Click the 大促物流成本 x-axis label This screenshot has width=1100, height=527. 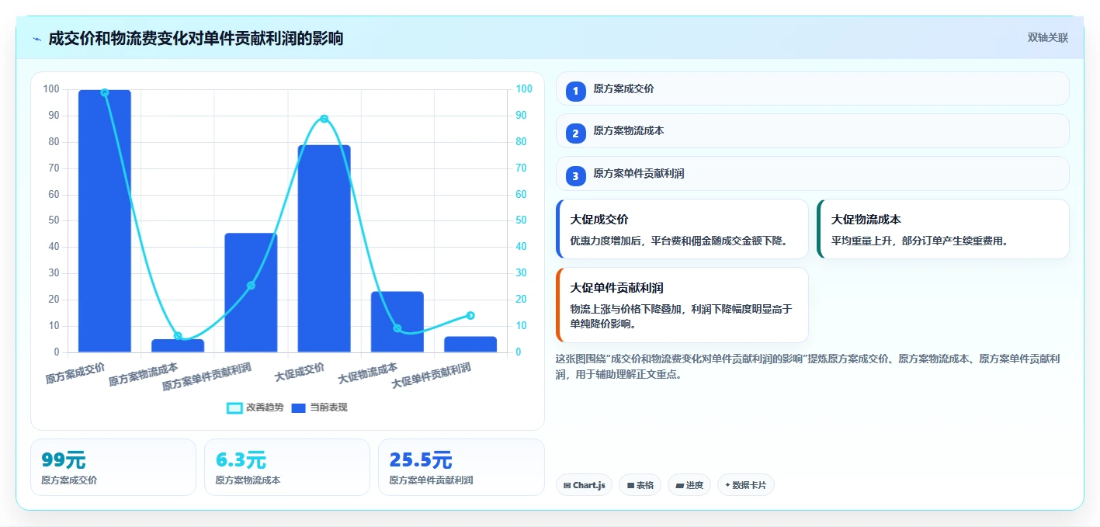[368, 374]
